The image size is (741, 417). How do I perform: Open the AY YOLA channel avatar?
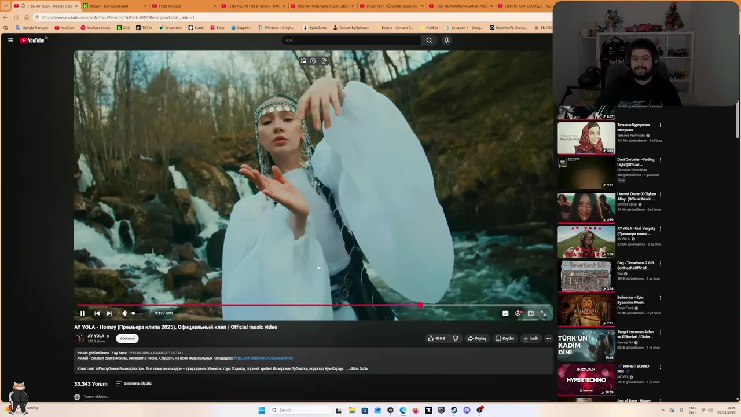coord(80,338)
